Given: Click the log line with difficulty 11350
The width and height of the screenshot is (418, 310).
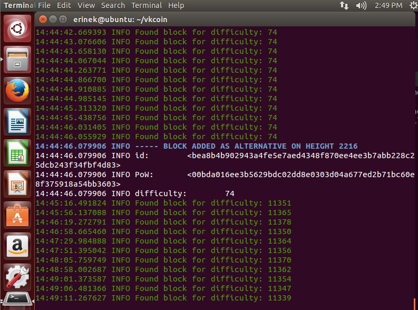Looking at the screenshot, I should [163, 231].
